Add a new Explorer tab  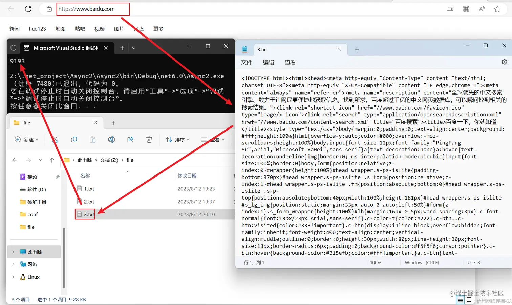click(113, 123)
